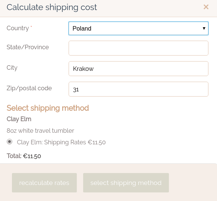Click the select shipping method button
217x201 pixels.
pyautogui.click(x=126, y=183)
